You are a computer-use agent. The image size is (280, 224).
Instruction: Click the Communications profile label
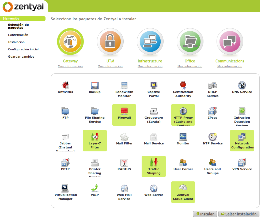click(230, 61)
